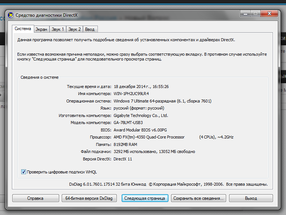Click Сохранить все сведения button
Viewport: 286px width, 215px height.
pyautogui.click(x=199, y=198)
